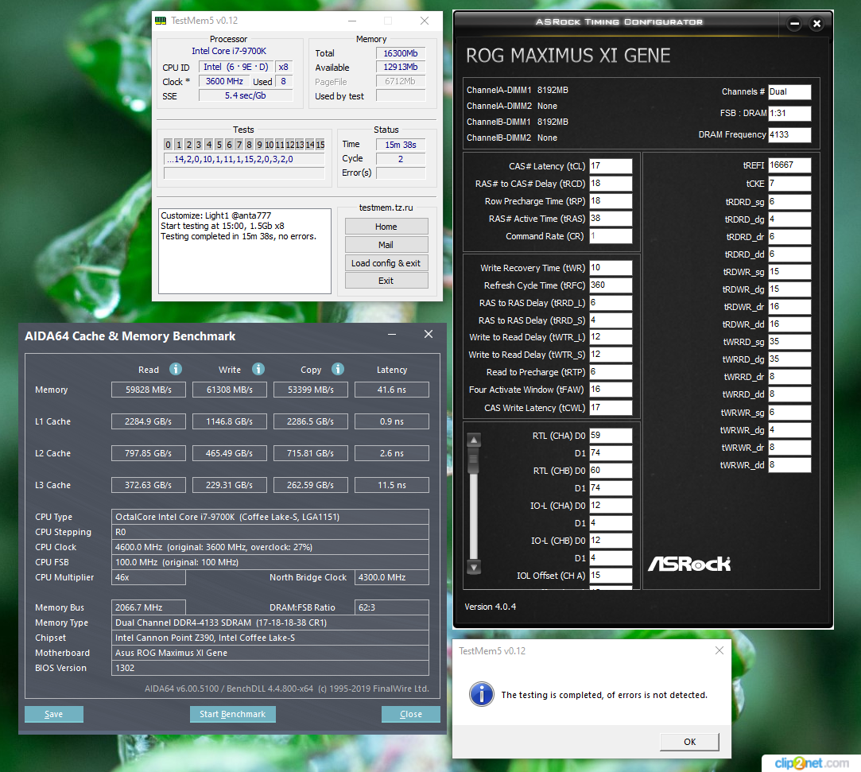Click the Exit button in TestMem5
This screenshot has width=861, height=772.
coord(386,281)
